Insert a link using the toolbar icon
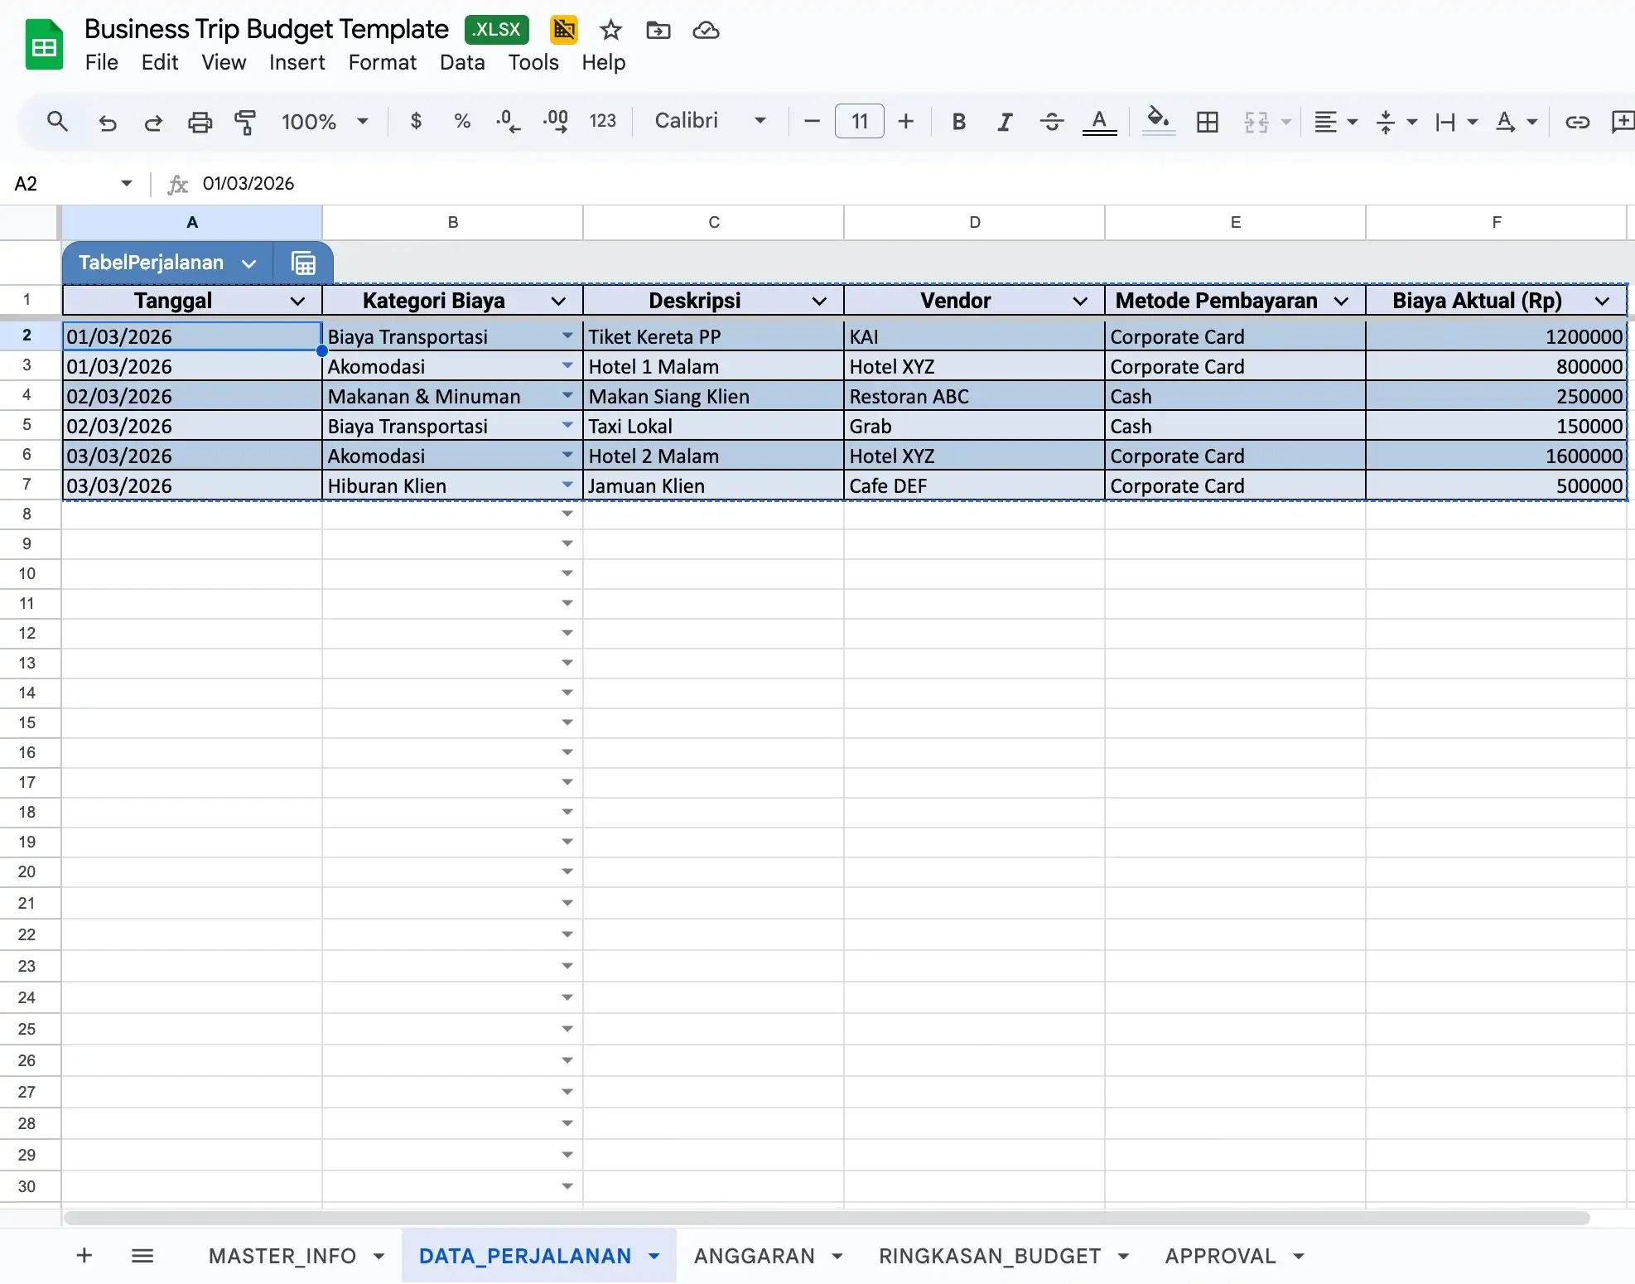Viewport: 1635px width, 1284px height. pyautogui.click(x=1578, y=121)
